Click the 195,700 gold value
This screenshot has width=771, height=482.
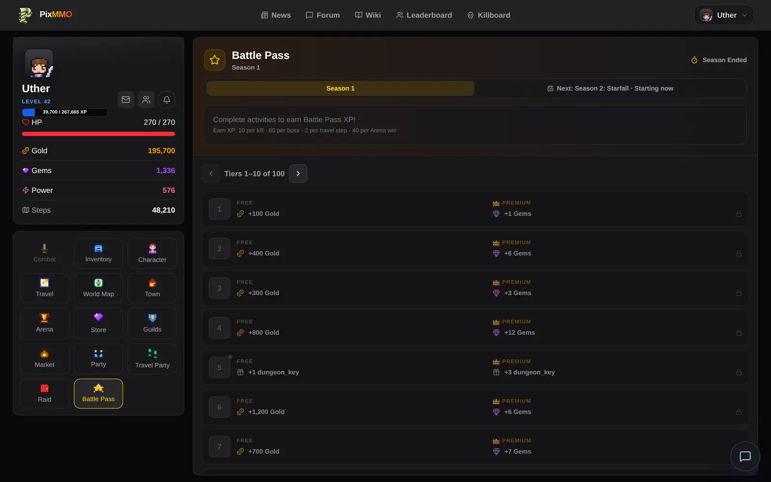click(161, 151)
